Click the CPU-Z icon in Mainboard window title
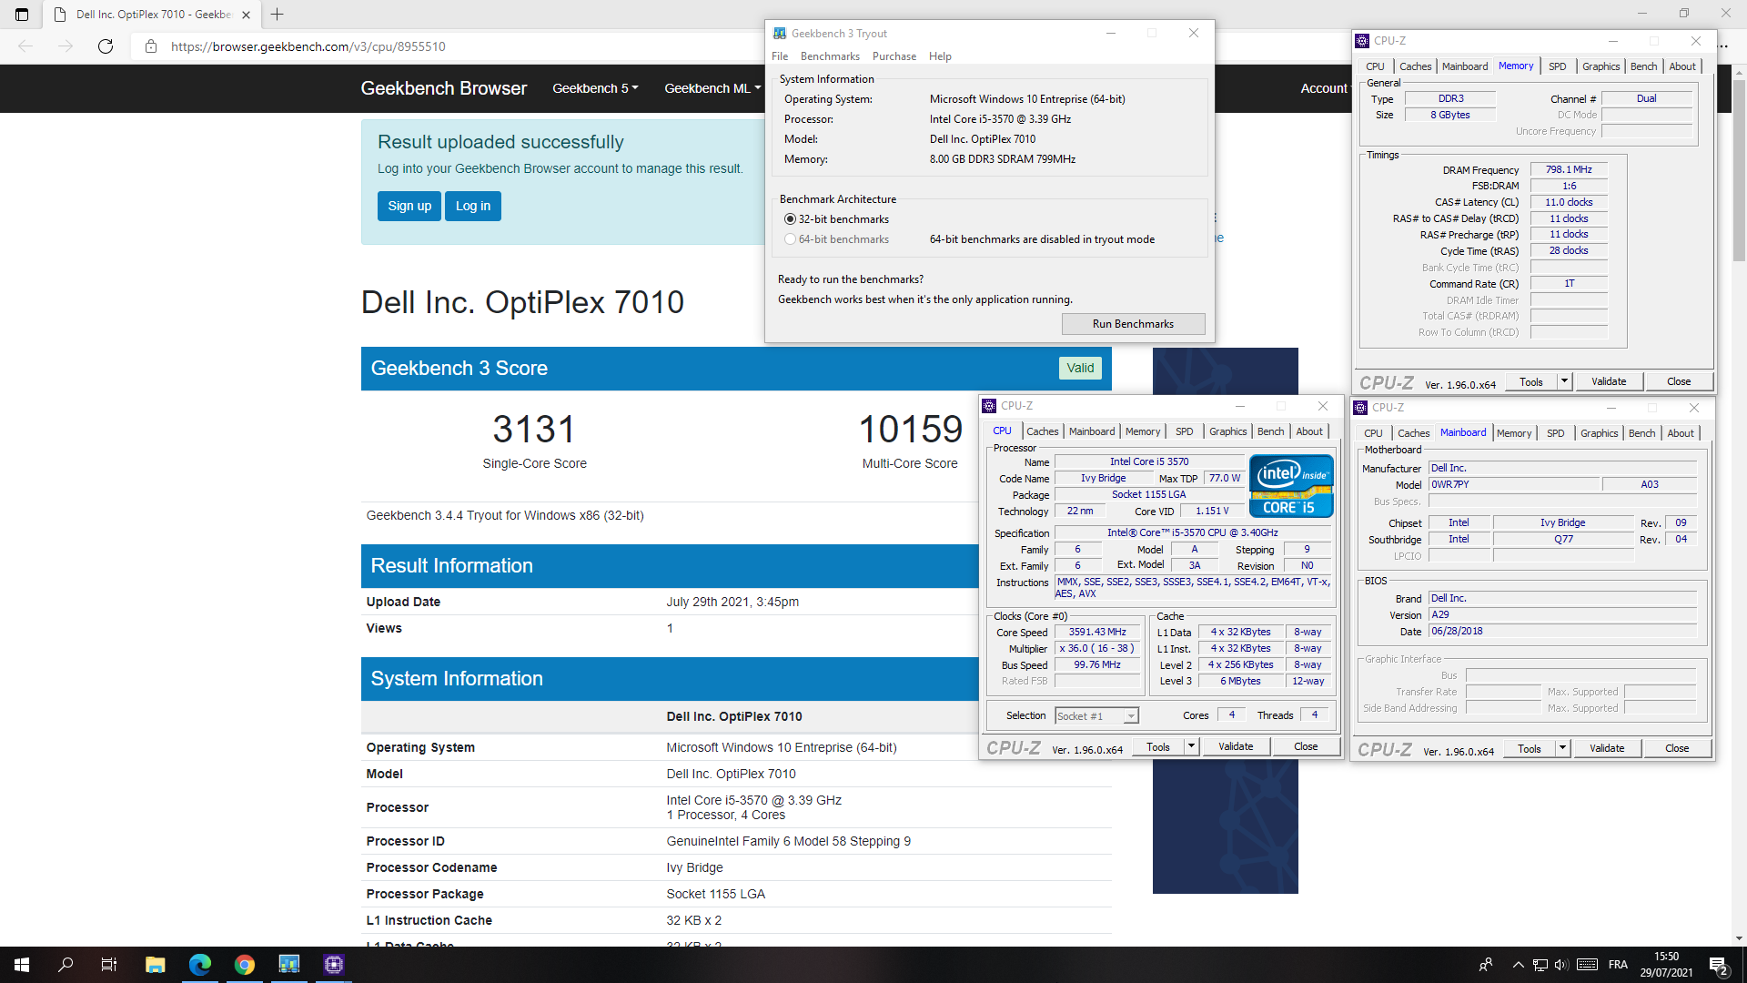 tap(1360, 408)
